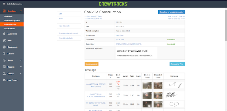Go to Next for 2021-09-10

[176, 19]
